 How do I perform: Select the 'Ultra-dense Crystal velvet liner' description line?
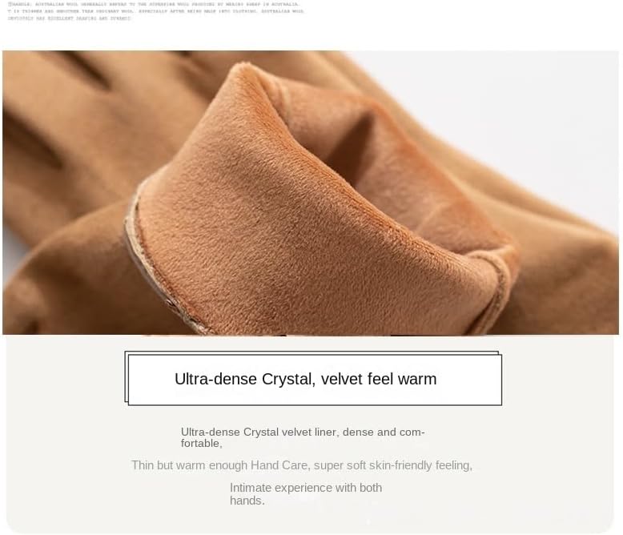303,437
